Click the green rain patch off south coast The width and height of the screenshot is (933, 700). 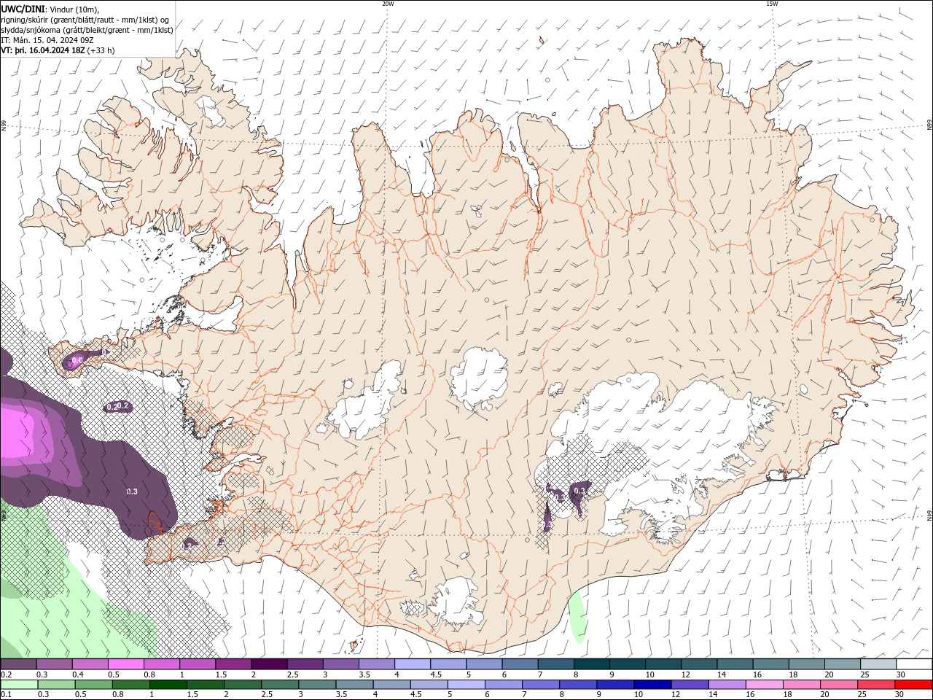[577, 617]
